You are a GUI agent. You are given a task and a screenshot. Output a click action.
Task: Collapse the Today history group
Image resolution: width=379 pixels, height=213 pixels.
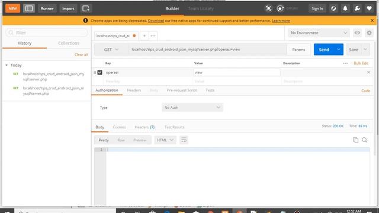(x=7, y=65)
